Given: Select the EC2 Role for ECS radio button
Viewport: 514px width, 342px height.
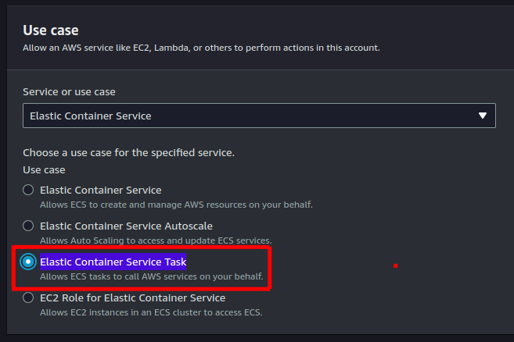Looking at the screenshot, I should [28, 297].
